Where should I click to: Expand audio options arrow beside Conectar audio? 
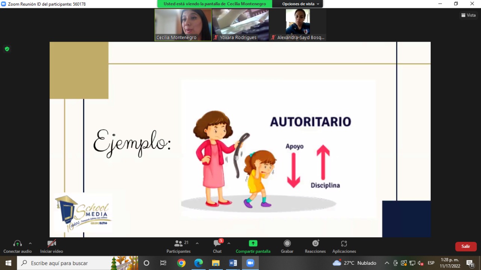click(x=30, y=243)
